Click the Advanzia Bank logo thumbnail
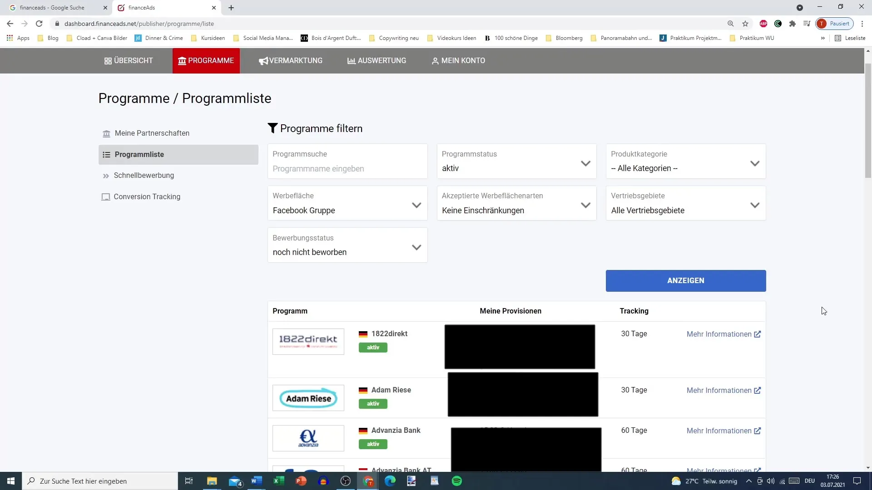 308,438
